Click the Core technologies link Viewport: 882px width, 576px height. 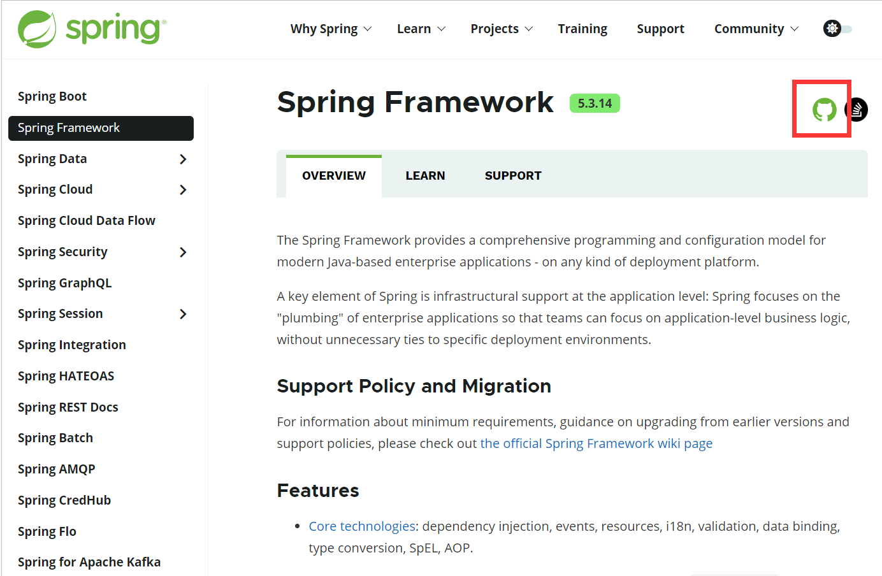(362, 526)
